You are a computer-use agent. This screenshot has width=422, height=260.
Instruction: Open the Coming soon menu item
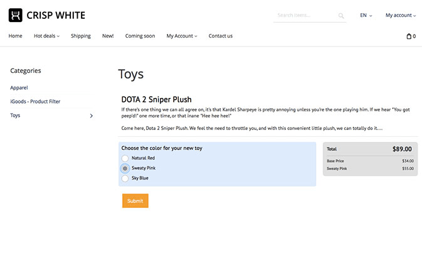140,36
